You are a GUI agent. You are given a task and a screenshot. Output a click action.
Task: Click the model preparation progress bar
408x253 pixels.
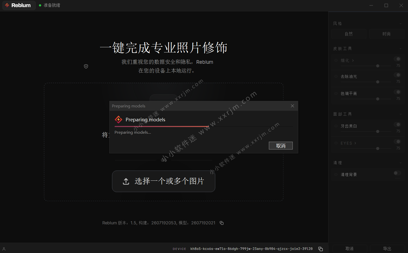click(204, 126)
